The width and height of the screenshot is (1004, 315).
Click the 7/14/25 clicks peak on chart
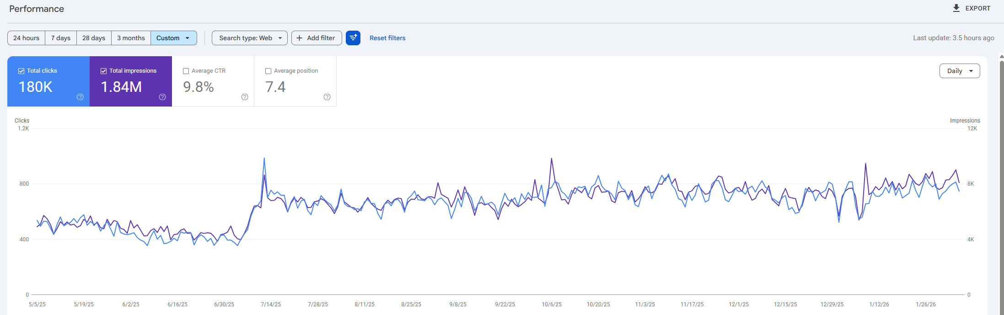[x=264, y=159]
